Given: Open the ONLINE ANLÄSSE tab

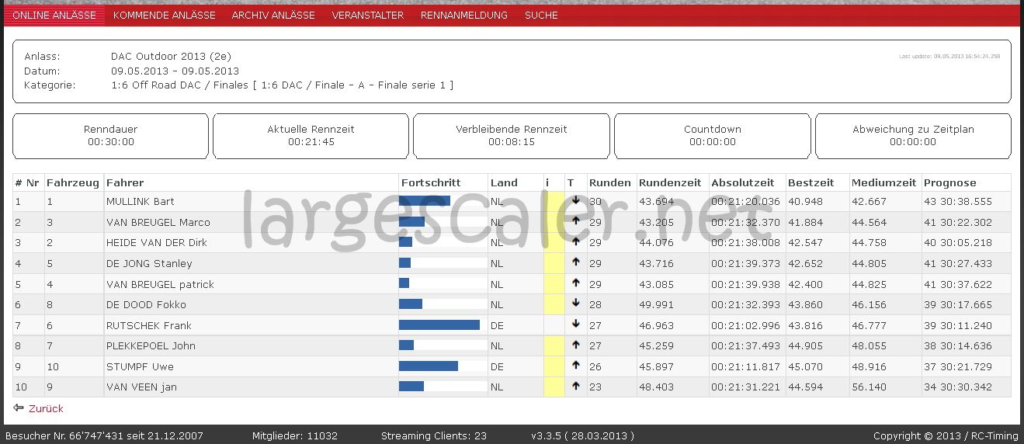Looking at the screenshot, I should tap(54, 15).
